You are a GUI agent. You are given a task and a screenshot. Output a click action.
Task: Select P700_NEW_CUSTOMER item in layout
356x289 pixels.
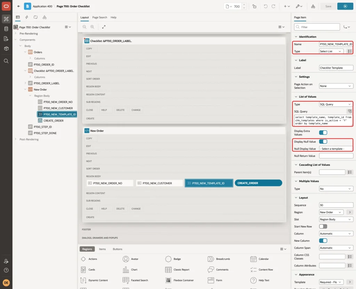(159, 183)
